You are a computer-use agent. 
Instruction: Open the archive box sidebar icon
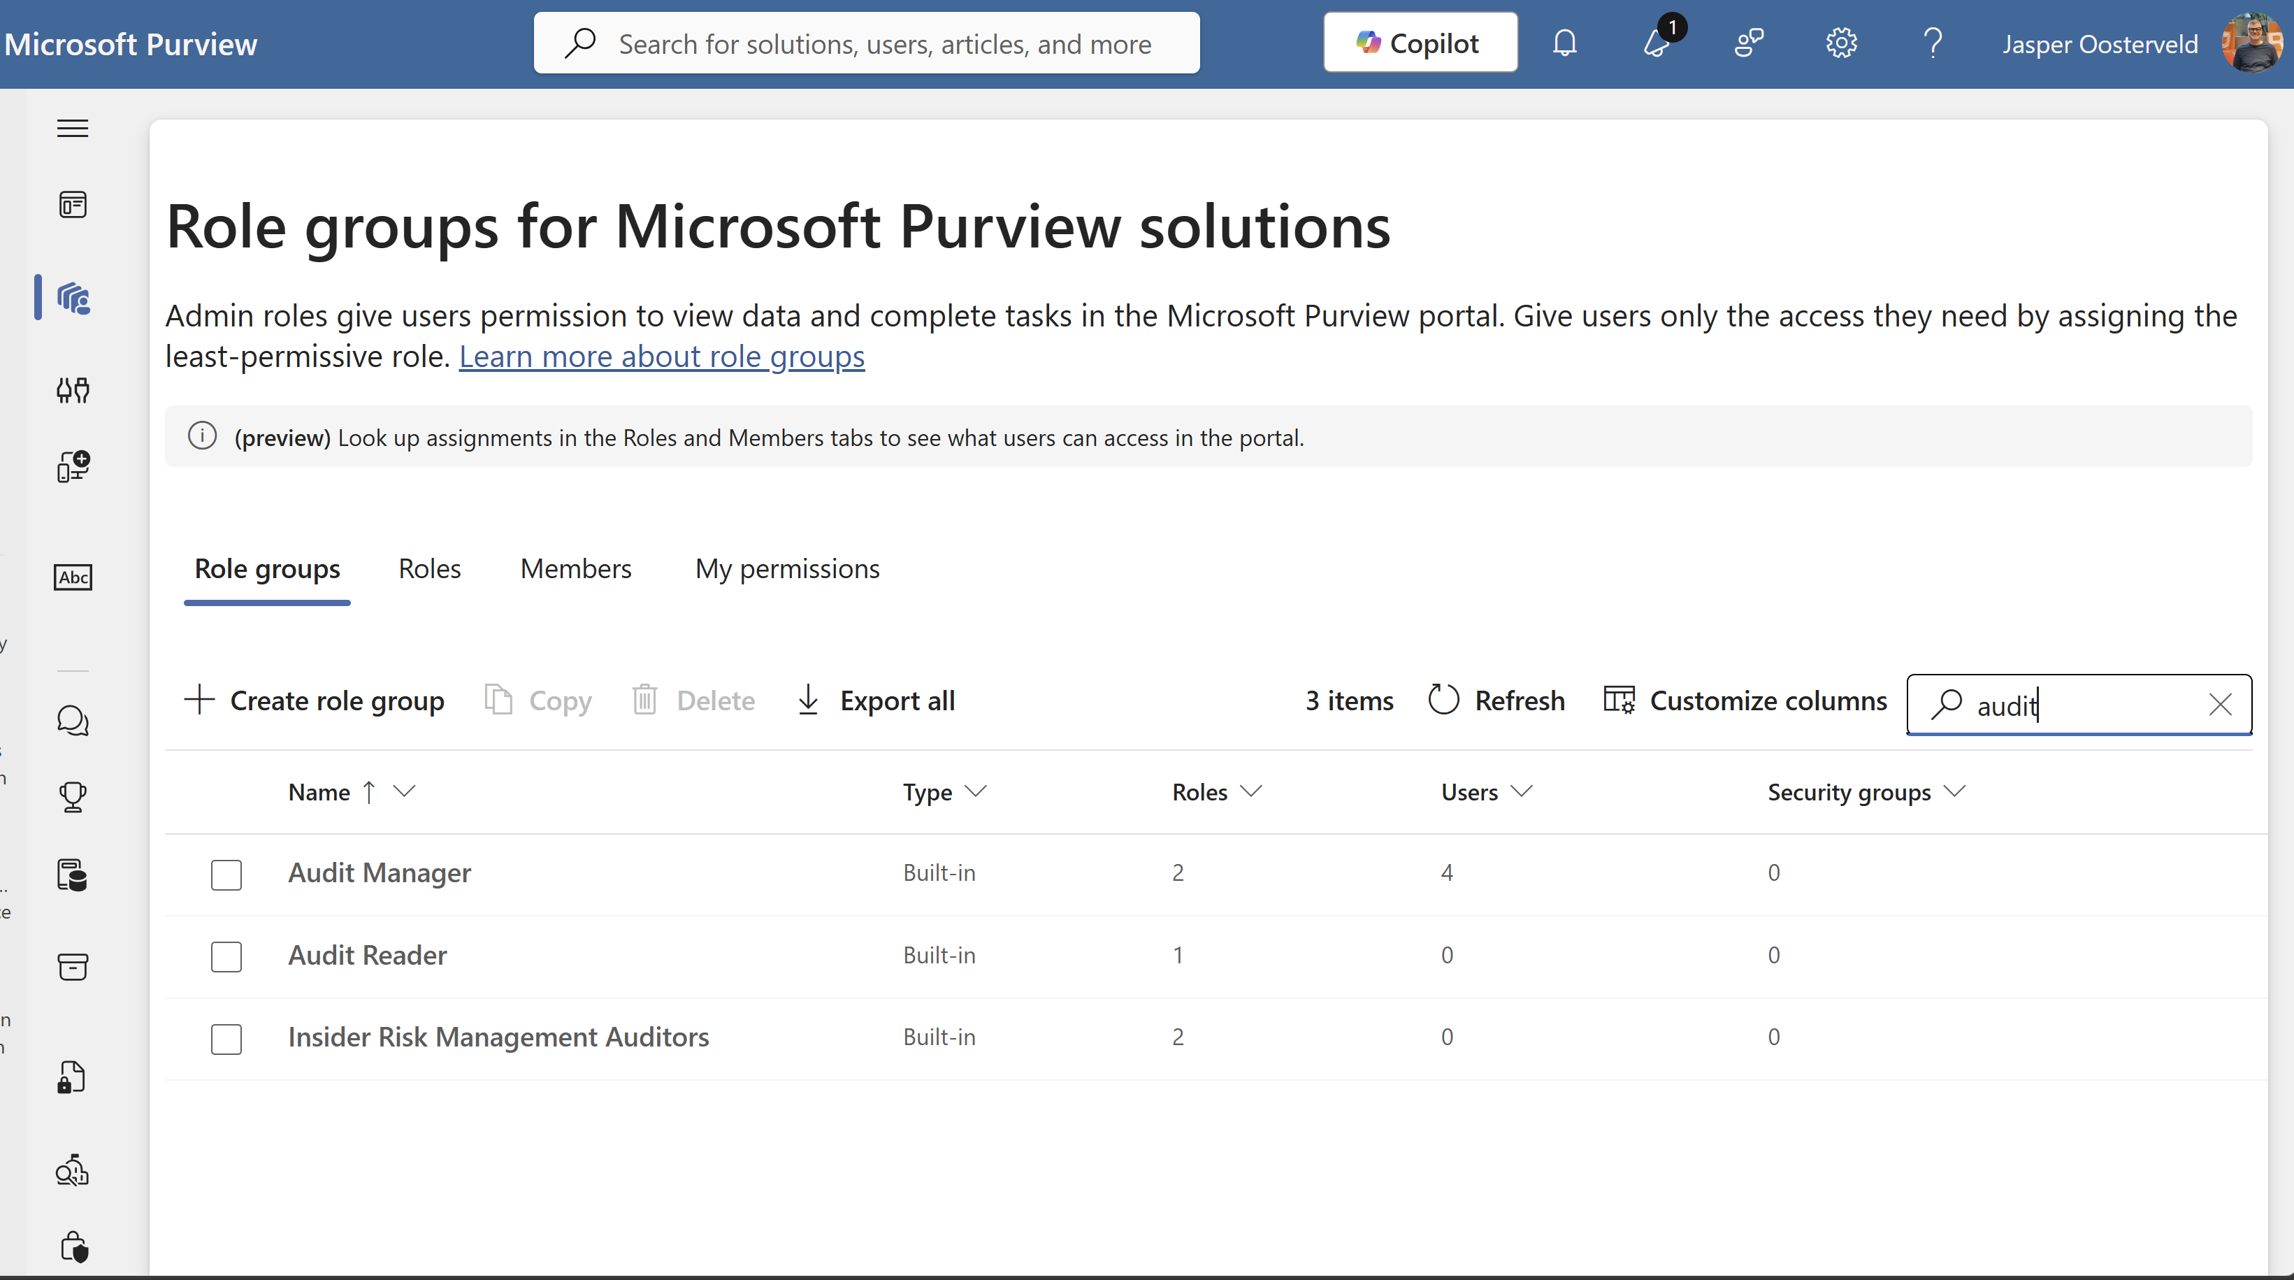(73, 966)
